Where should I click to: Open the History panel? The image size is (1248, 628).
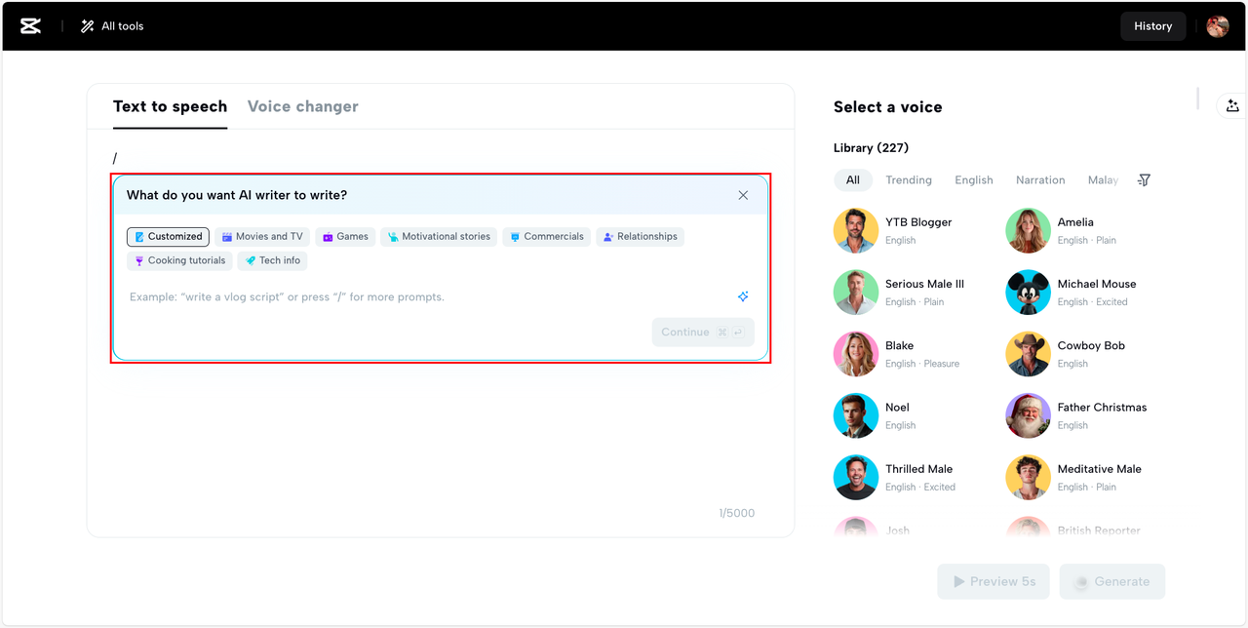[1152, 26]
